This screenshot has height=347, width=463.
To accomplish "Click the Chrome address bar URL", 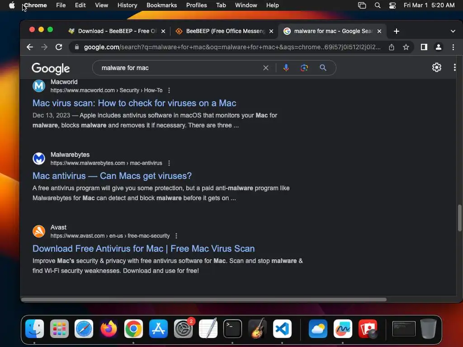I will click(x=232, y=47).
